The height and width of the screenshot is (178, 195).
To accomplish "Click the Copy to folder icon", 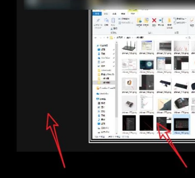I will (146, 20).
